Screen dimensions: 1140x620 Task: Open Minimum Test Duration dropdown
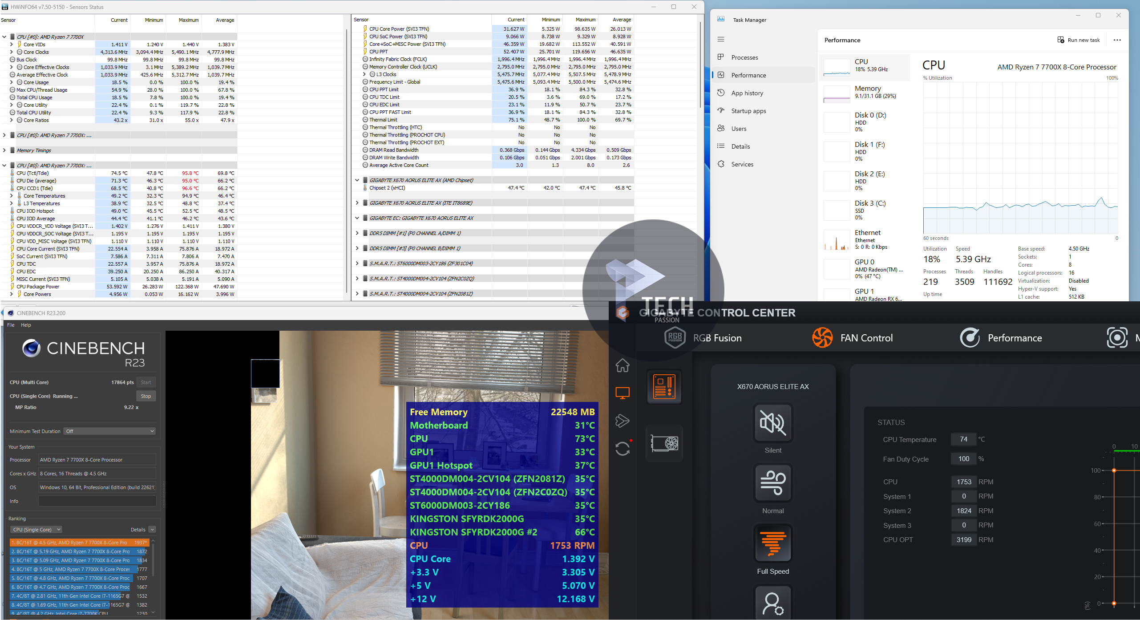pos(109,431)
